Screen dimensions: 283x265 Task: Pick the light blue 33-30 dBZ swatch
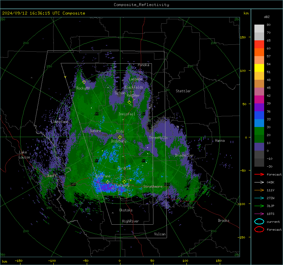[x=259, y=123]
